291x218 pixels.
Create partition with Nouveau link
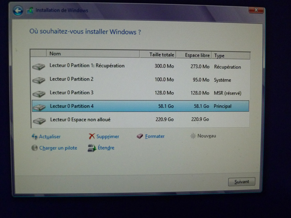pos(206,136)
